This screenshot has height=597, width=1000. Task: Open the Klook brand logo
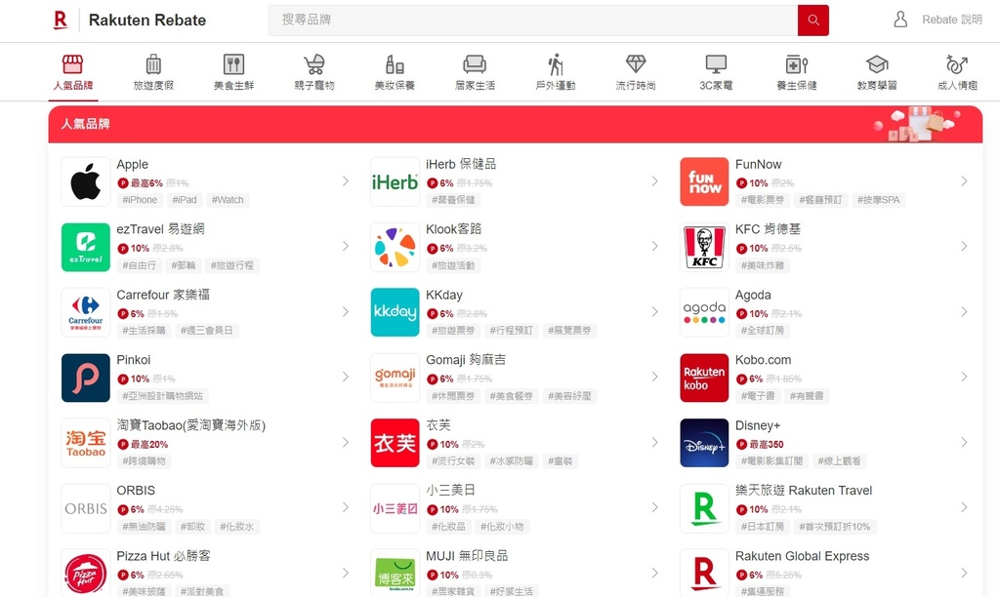(x=395, y=247)
